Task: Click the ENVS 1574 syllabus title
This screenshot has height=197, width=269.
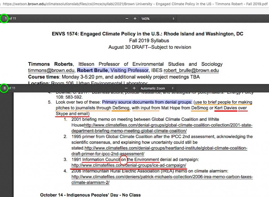Action: pyautogui.click(x=147, y=34)
